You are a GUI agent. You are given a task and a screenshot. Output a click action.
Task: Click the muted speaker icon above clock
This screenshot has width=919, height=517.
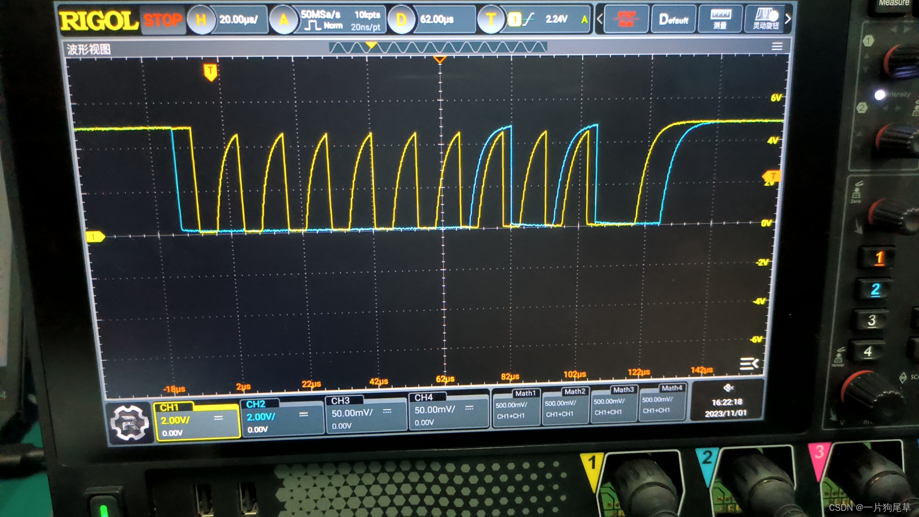coord(728,388)
